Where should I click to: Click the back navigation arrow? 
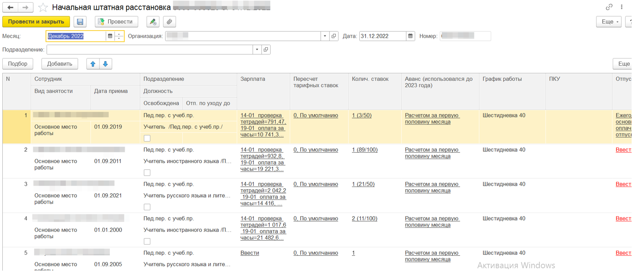pyautogui.click(x=10, y=8)
